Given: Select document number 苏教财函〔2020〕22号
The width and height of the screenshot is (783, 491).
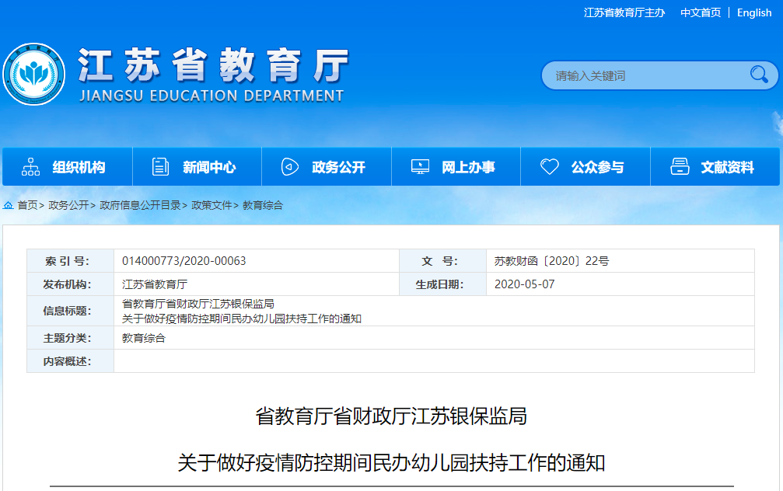Looking at the screenshot, I should 551,261.
